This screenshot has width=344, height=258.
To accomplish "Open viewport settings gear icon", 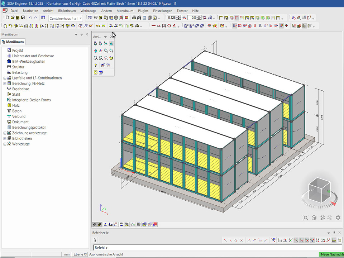I will point(338,218).
